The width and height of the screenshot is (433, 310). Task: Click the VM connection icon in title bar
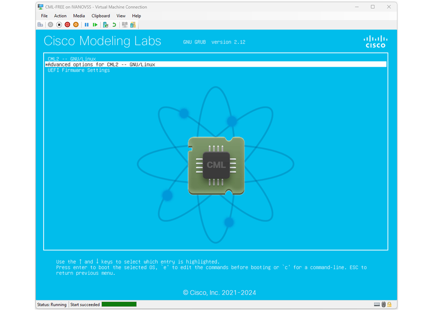click(40, 7)
